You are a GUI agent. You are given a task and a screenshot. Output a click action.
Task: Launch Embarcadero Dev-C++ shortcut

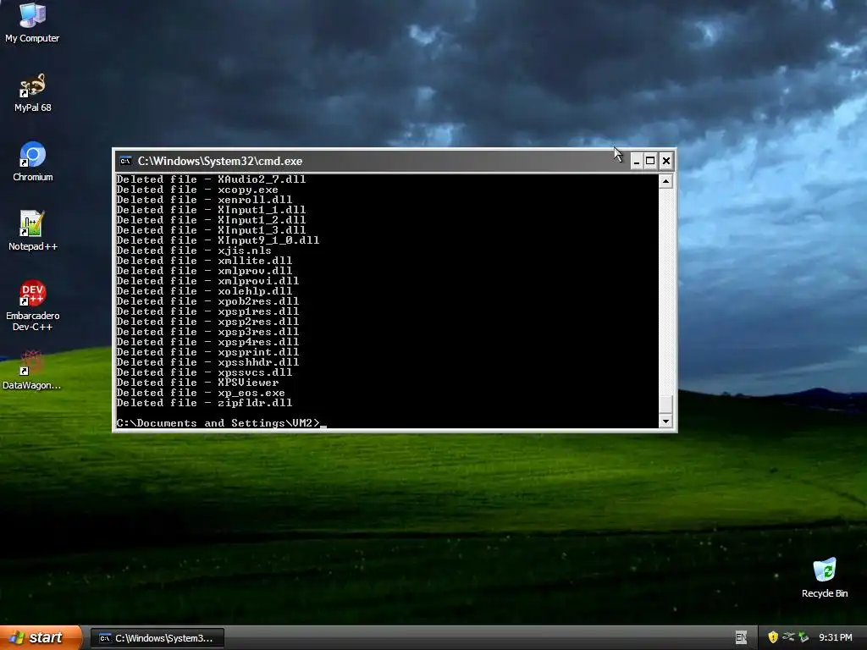point(33,306)
